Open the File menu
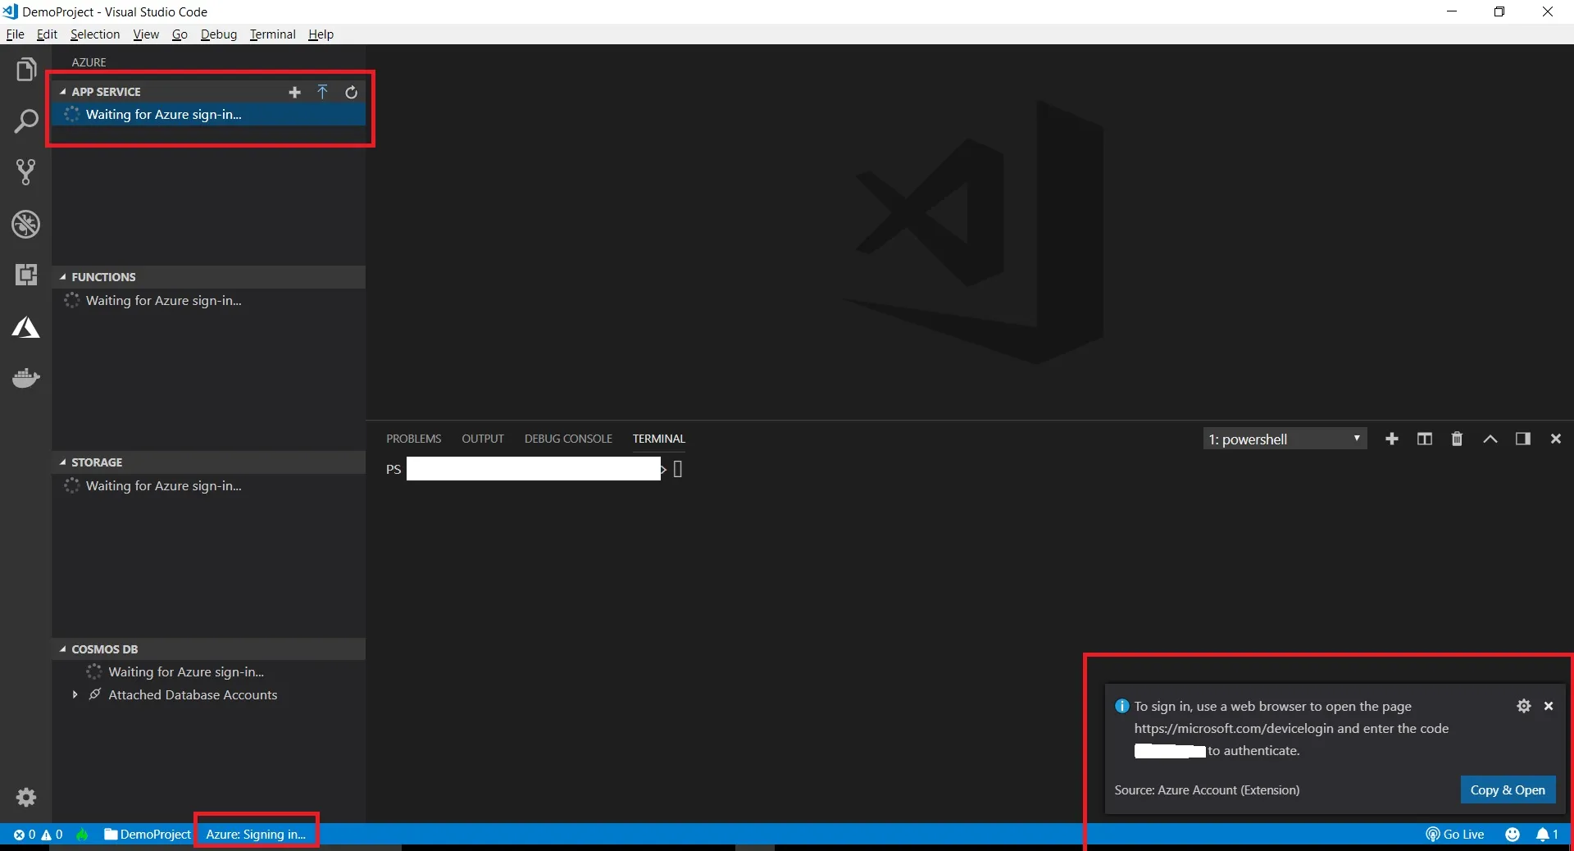 click(x=15, y=34)
